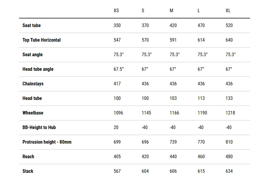Select the Seat tube row label
Viewport: 256px width, 193px height.
pos(32,26)
